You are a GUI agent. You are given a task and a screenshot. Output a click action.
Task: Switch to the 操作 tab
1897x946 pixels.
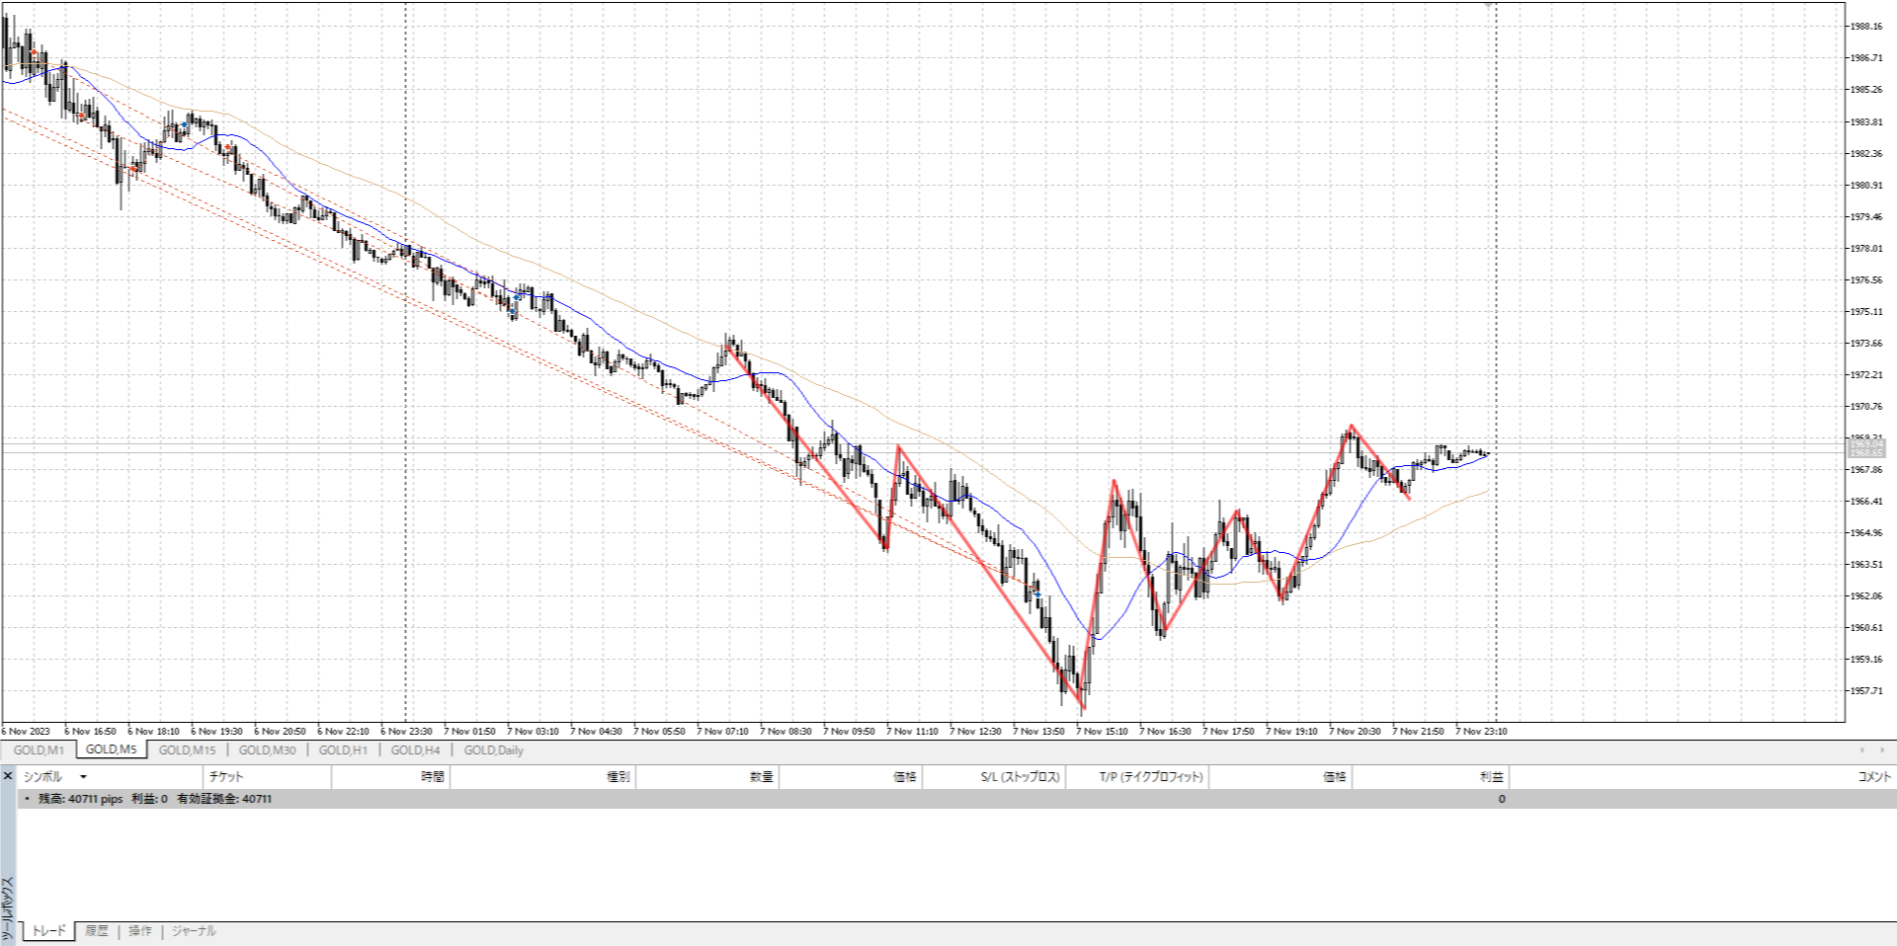point(140,931)
